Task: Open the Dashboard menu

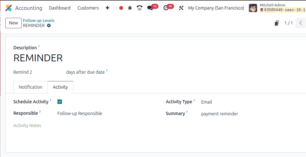Action: pos(60,8)
